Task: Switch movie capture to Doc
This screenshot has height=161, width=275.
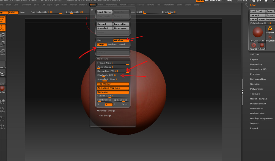Action: 100,40
